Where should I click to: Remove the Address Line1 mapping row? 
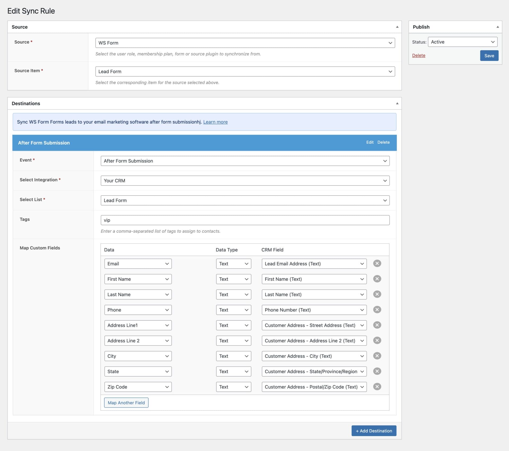pyautogui.click(x=377, y=325)
